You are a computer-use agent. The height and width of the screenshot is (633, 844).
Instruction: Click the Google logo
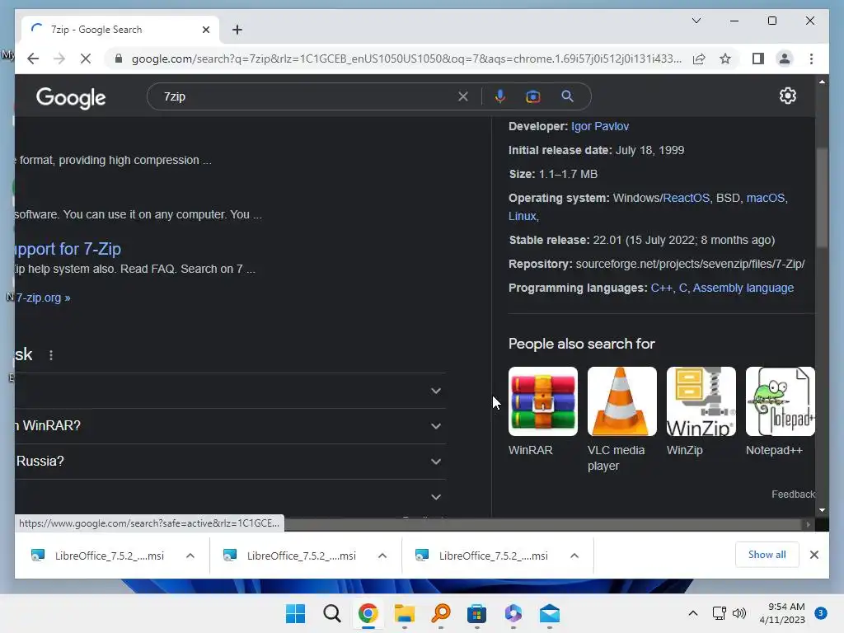pos(71,98)
